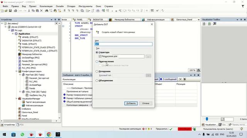Collapse the Конфигурация задач node
The image size is (247, 138).
pos(16,71)
